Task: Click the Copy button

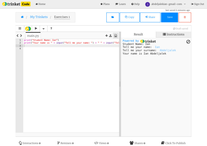Action: pyautogui.click(x=129, y=17)
